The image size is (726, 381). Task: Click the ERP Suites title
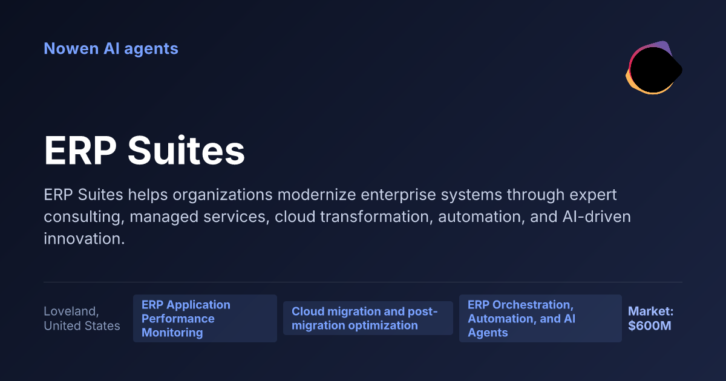[145, 151]
